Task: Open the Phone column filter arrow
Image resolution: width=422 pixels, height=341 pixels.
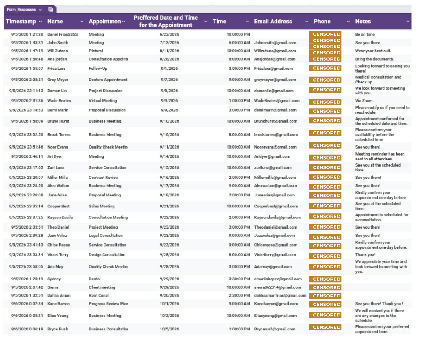Action: pyautogui.click(x=348, y=22)
